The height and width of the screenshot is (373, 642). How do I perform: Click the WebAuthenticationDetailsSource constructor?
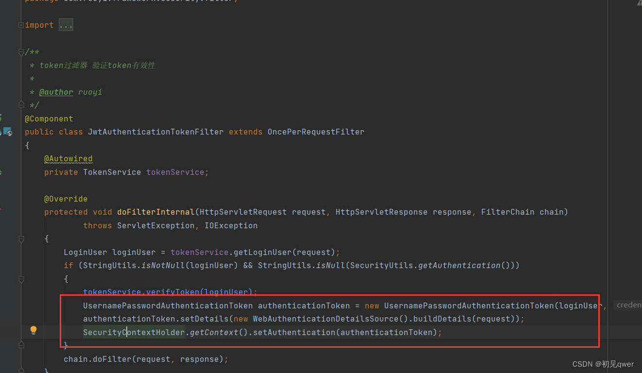326,319
